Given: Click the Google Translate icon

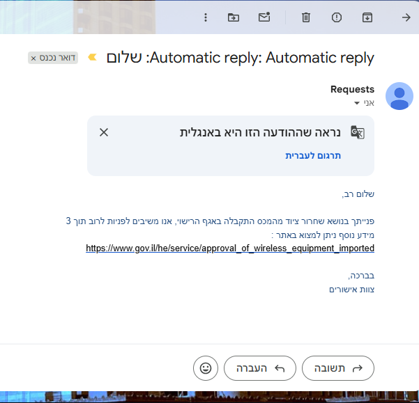Looking at the screenshot, I should point(358,132).
